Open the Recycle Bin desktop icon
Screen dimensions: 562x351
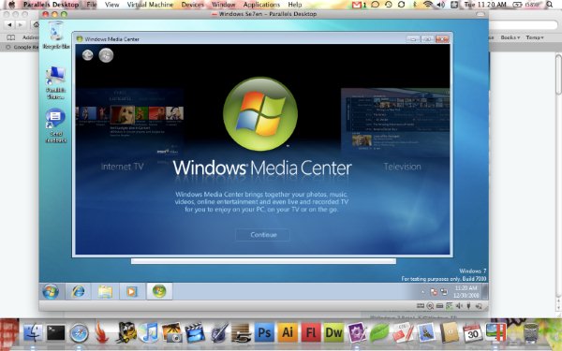pyautogui.click(x=56, y=36)
